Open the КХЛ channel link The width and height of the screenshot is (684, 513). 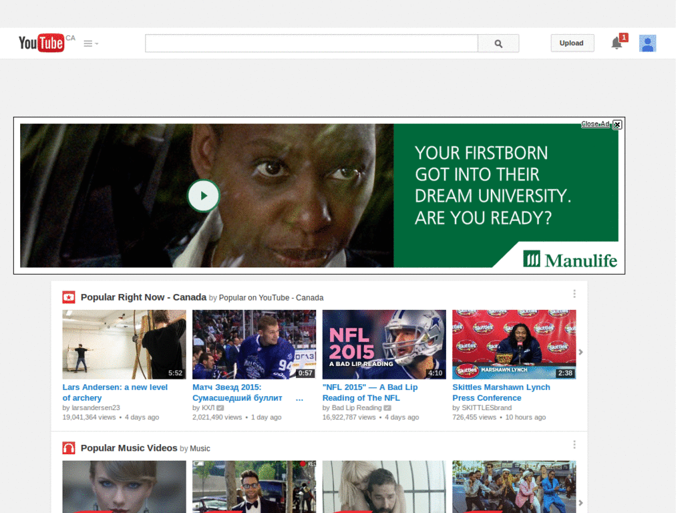(208, 407)
